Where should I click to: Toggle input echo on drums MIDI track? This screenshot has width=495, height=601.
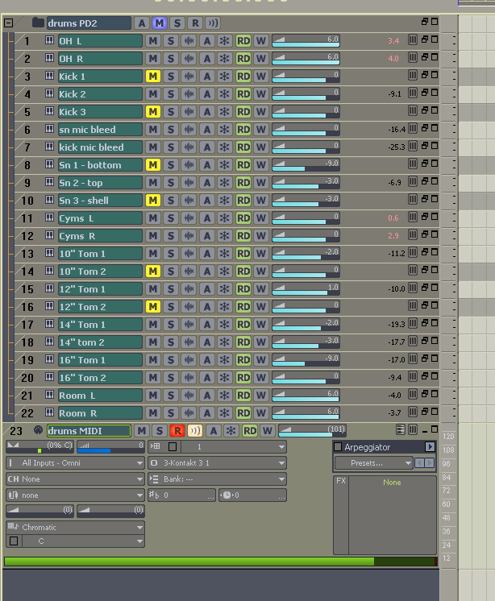coord(195,431)
